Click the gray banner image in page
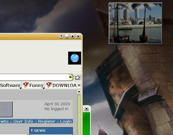 click(x=6, y=109)
